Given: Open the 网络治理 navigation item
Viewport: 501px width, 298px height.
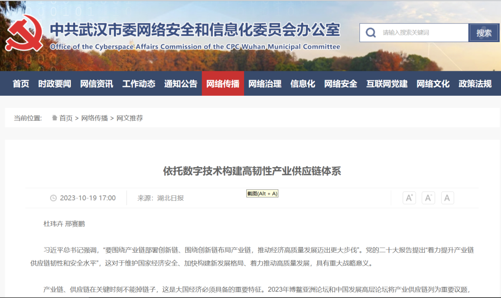Looking at the screenshot, I should point(265,84).
